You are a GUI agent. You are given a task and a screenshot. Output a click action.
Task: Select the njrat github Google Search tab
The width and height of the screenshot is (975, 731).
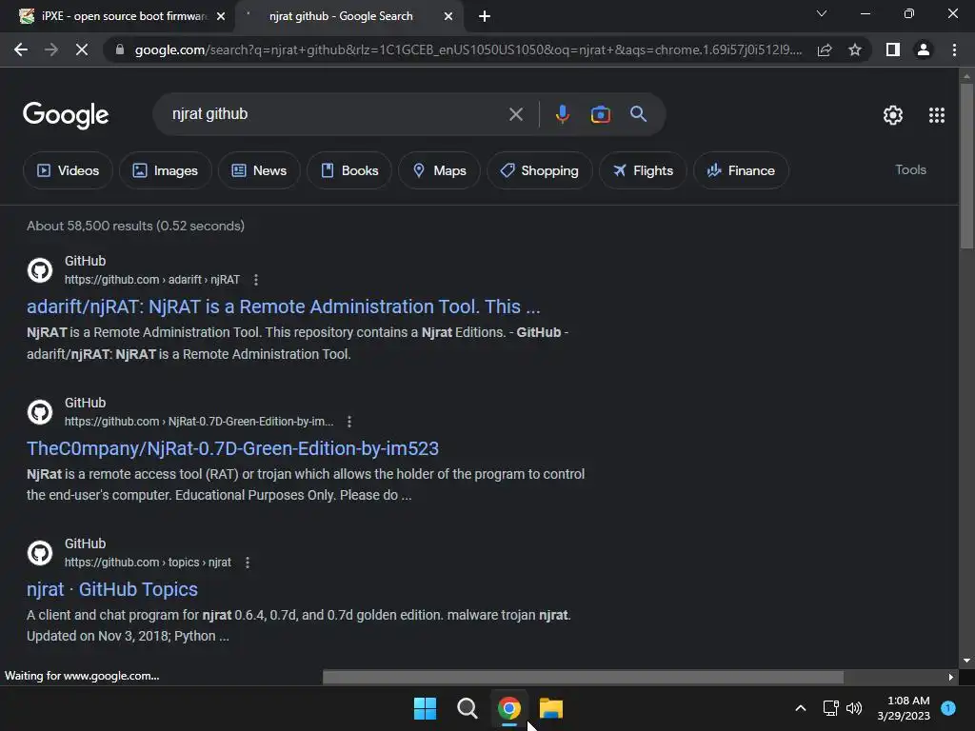(341, 16)
